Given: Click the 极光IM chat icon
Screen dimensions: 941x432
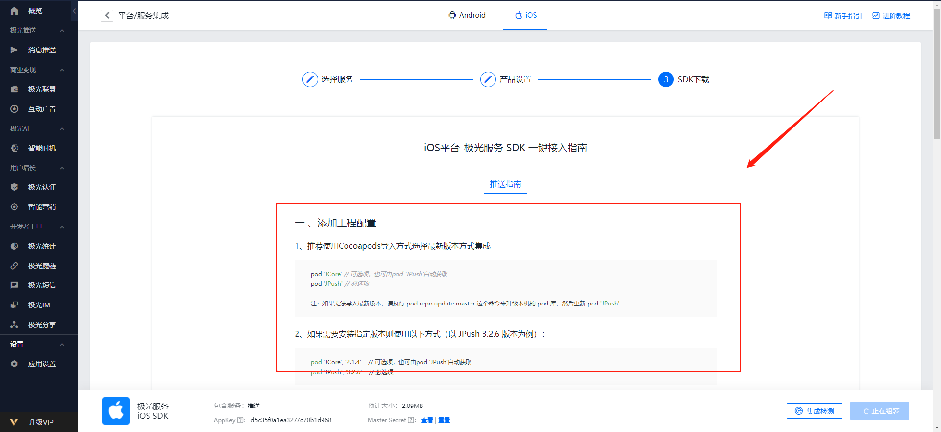Looking at the screenshot, I should (x=14, y=305).
